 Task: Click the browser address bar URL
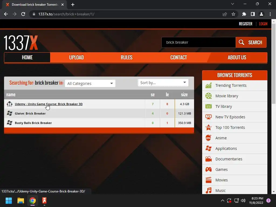[66, 14]
